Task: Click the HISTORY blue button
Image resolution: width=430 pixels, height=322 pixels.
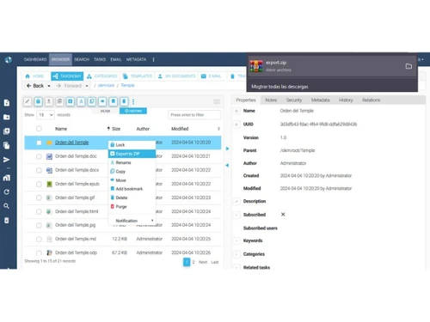Action: click(133, 111)
